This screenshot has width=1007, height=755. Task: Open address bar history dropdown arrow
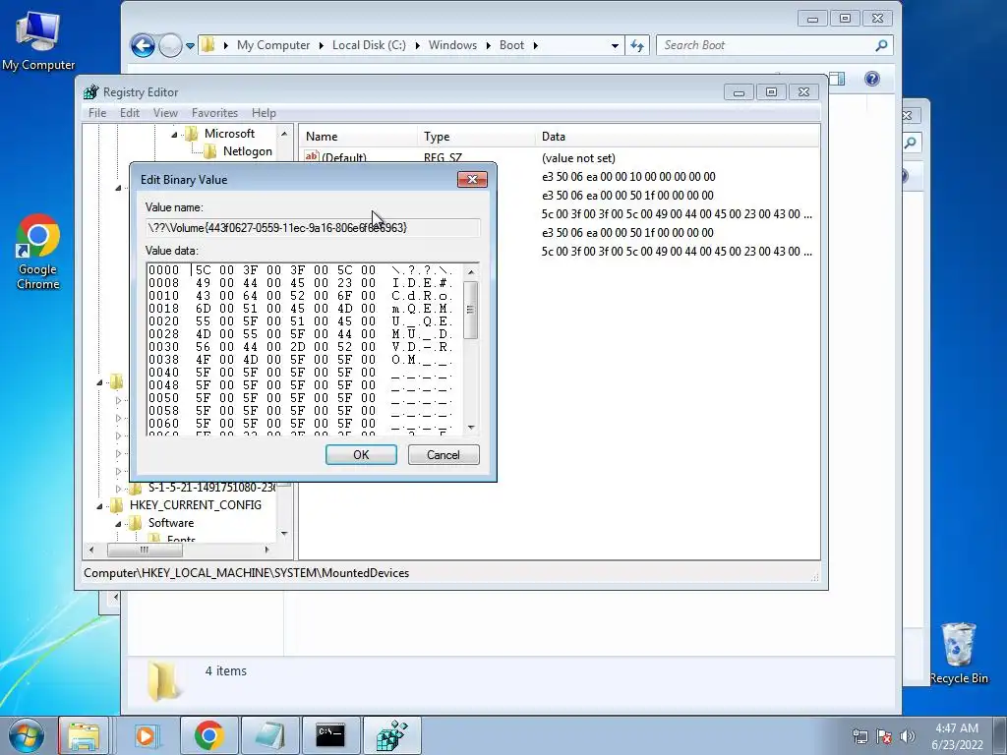pos(615,45)
